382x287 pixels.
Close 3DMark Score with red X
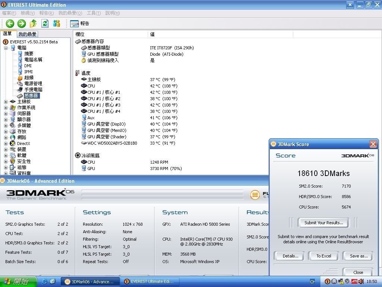(x=373, y=144)
